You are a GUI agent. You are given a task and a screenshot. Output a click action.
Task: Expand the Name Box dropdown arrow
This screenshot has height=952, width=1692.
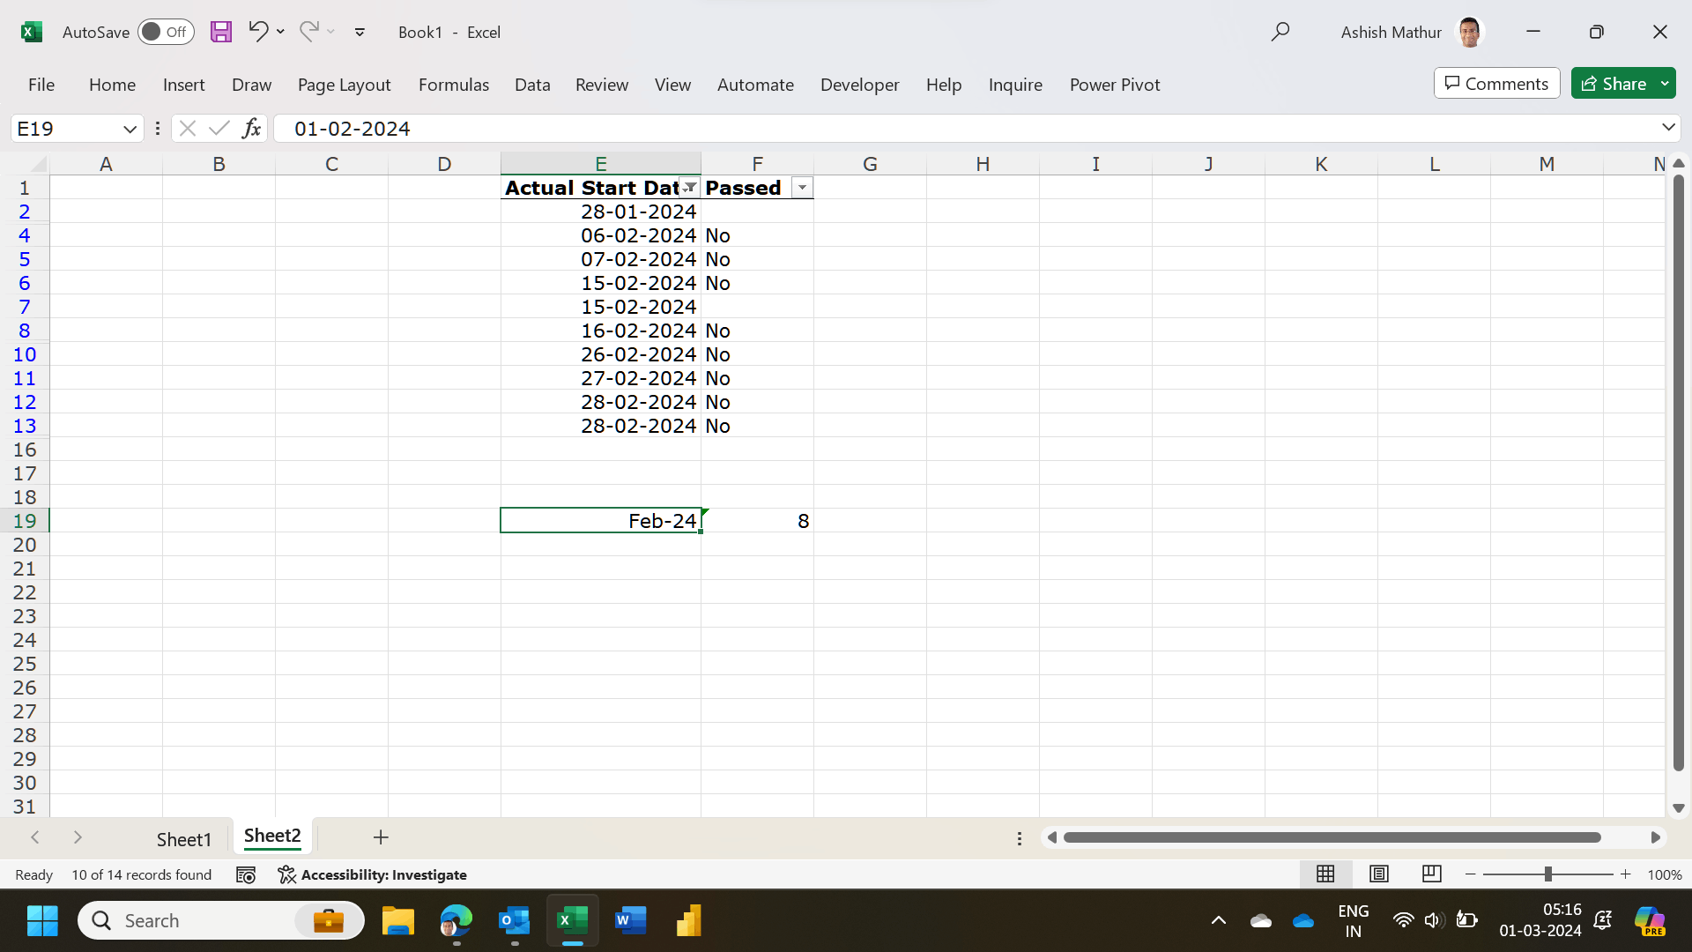tap(130, 129)
